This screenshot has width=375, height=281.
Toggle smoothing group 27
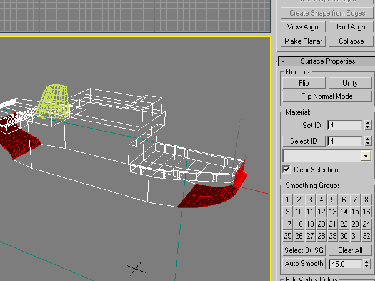point(310,236)
